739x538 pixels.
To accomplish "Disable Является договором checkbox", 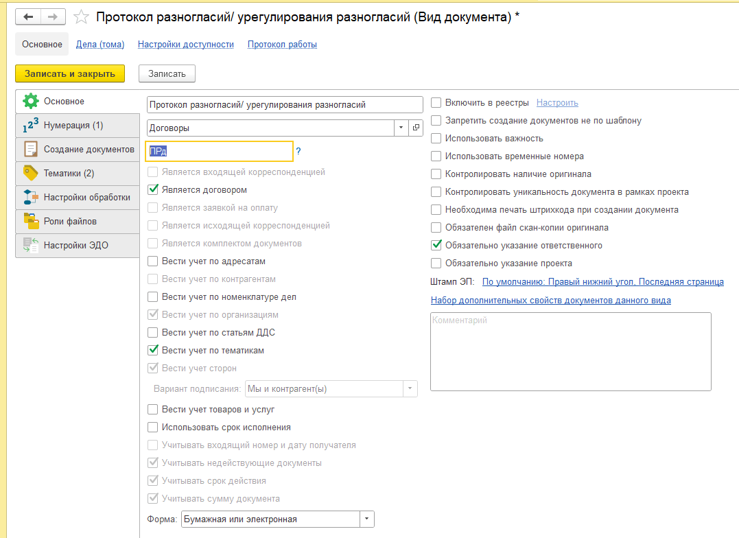I will coord(153,189).
